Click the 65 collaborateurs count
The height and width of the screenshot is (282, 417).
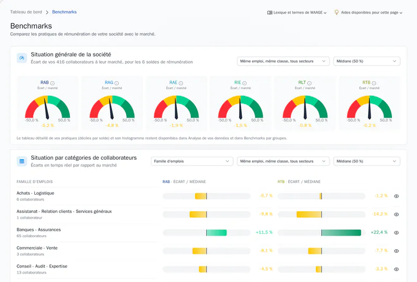[x=31, y=236]
